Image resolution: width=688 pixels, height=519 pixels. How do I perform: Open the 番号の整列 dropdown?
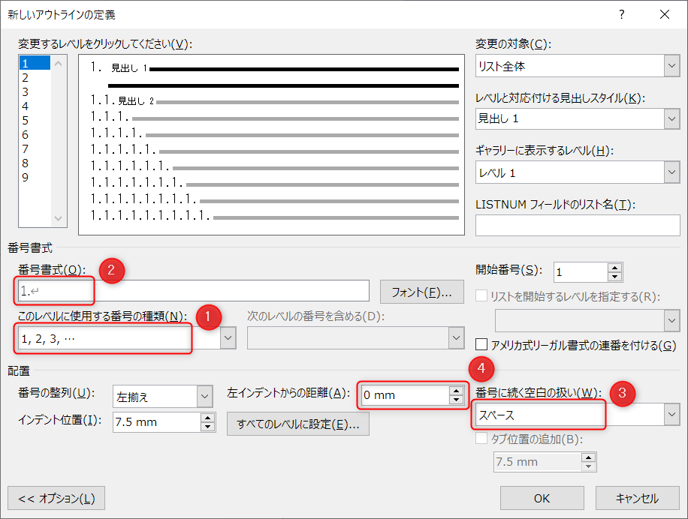click(204, 396)
